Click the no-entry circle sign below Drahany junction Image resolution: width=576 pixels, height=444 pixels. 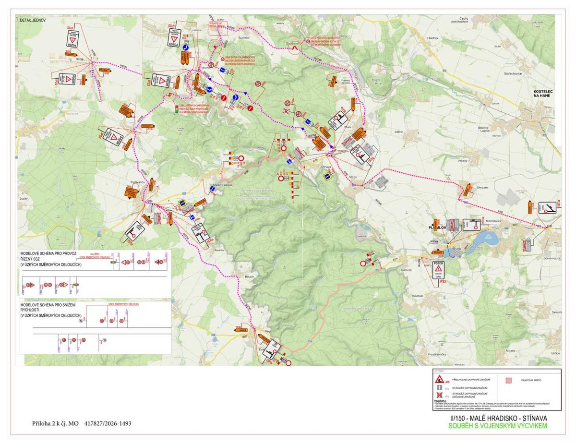[x=288, y=363]
